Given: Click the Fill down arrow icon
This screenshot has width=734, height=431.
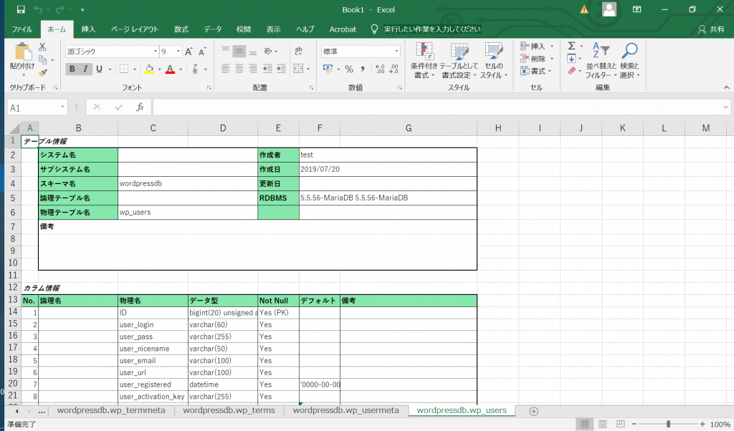Looking at the screenshot, I should point(571,59).
